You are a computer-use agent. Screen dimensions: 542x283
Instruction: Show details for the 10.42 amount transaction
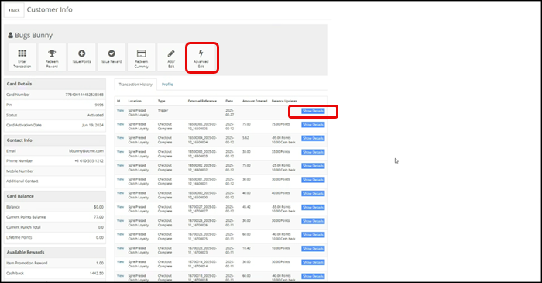point(313,249)
